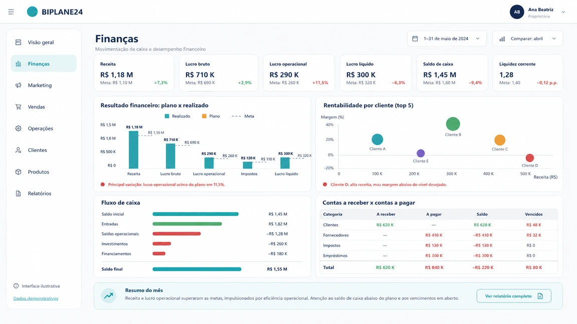Open the 1–31 de maio de 2024 date dropdown
The height and width of the screenshot is (324, 577).
(447, 38)
